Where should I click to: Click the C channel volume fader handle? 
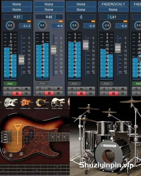(86, 45)
